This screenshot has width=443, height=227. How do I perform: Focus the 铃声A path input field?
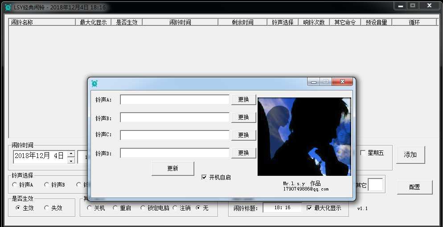click(x=175, y=100)
